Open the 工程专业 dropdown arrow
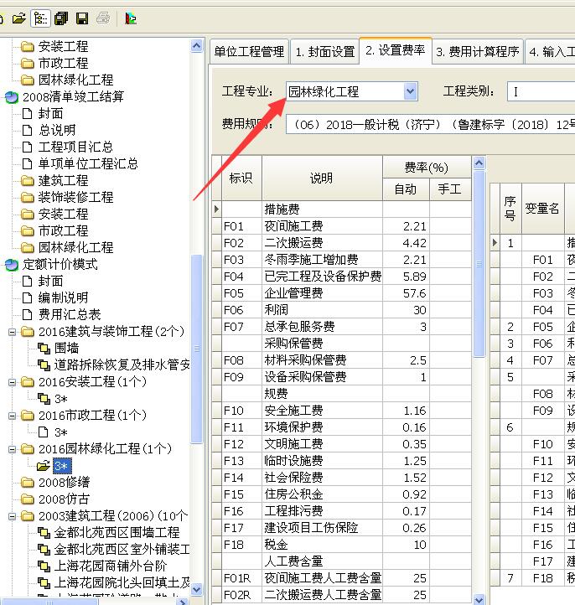575x605 pixels. [410, 91]
